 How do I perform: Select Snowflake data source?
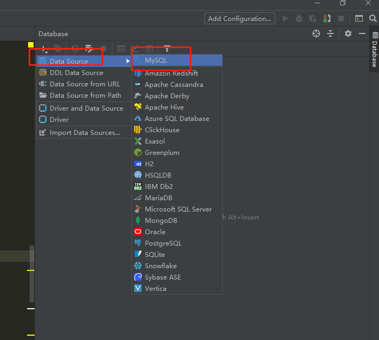[177, 266]
